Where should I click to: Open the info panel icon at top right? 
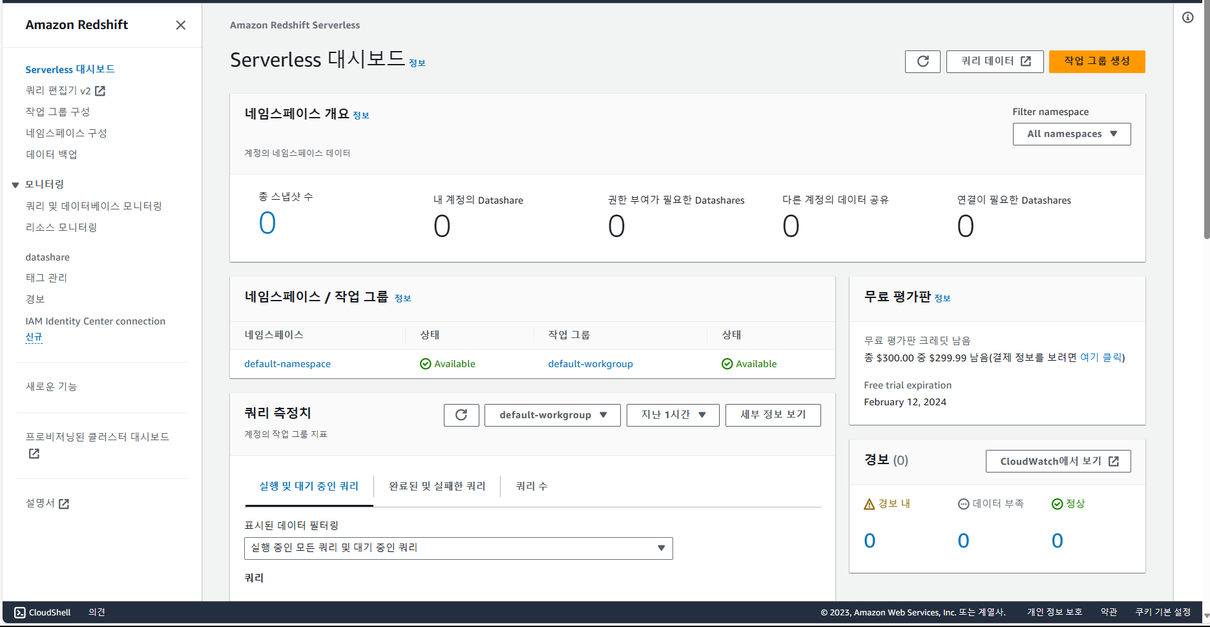[1188, 17]
